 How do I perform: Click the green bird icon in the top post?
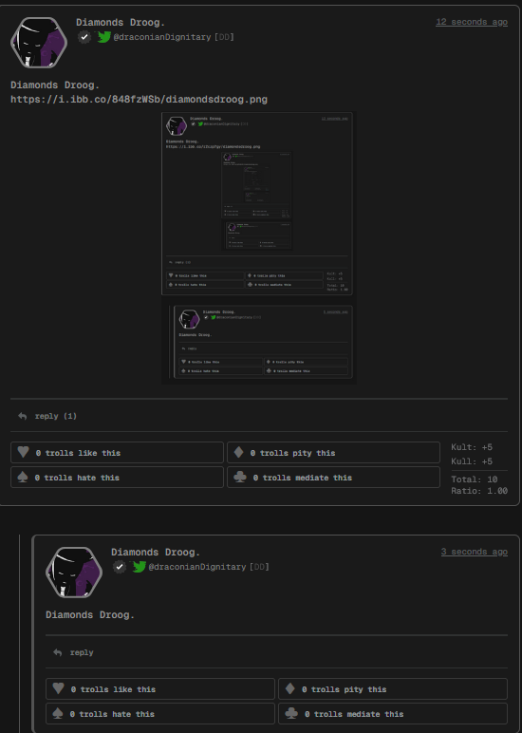[x=103, y=36]
